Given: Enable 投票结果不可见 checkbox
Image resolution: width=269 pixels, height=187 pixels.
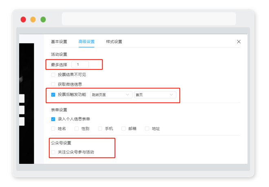Looking at the screenshot, I should (53, 75).
